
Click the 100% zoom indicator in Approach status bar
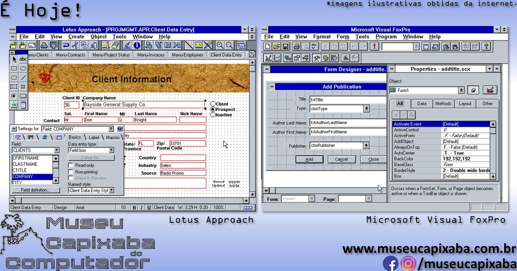(218, 208)
